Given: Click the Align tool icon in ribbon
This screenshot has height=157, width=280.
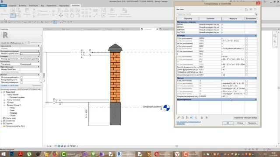Looking at the screenshot, I should click(61, 10).
